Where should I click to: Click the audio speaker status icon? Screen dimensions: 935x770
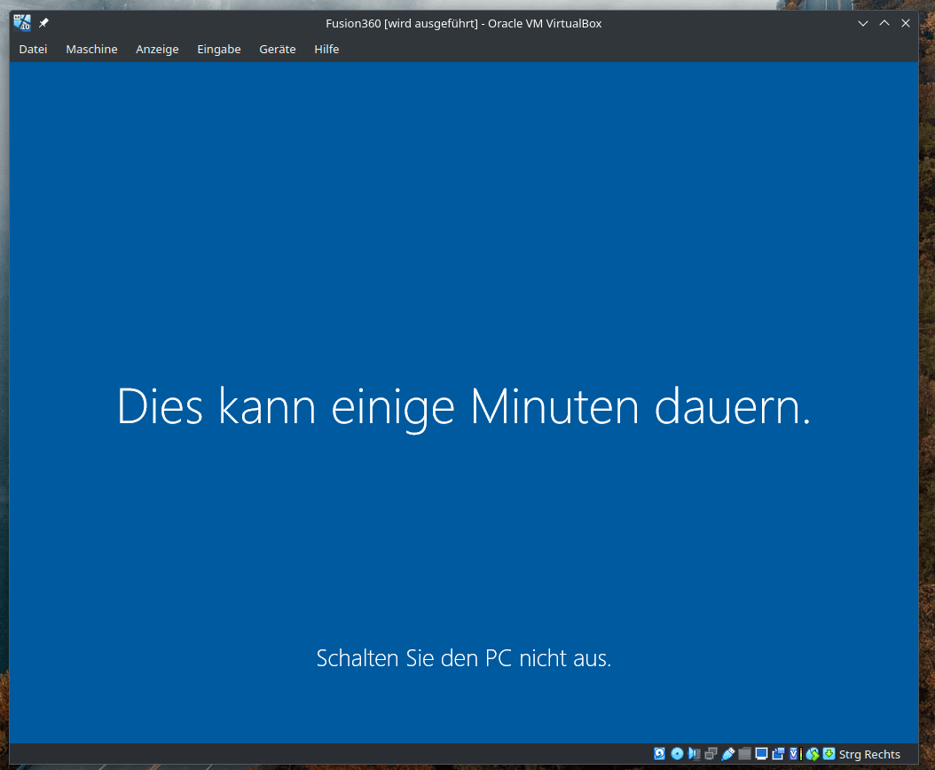(x=694, y=754)
